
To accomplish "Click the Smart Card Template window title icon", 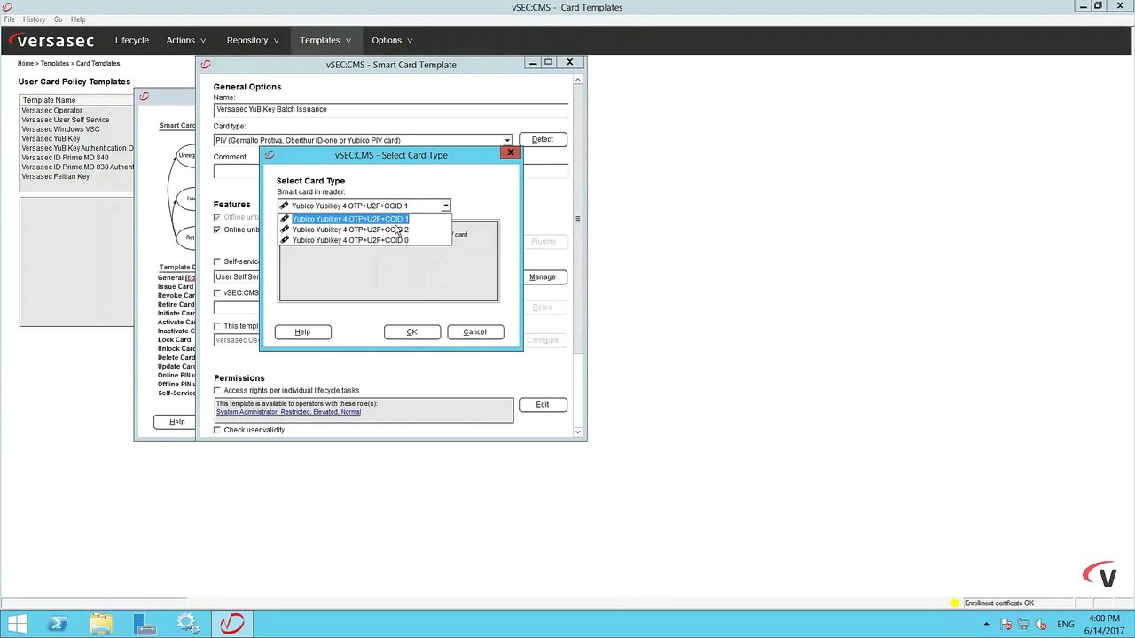I will [x=206, y=65].
